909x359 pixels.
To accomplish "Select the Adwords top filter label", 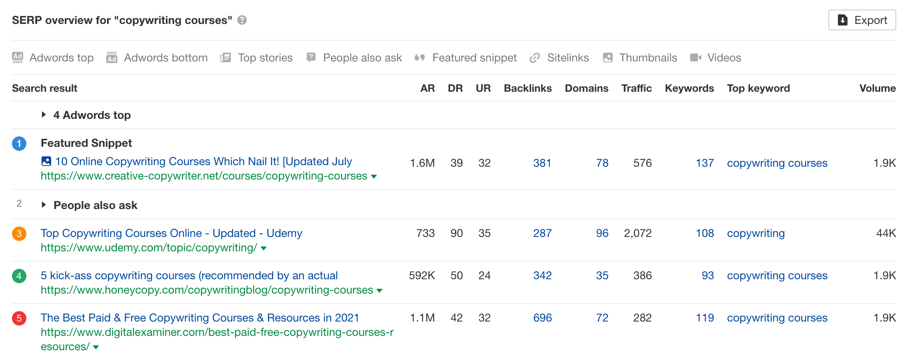I will (62, 57).
